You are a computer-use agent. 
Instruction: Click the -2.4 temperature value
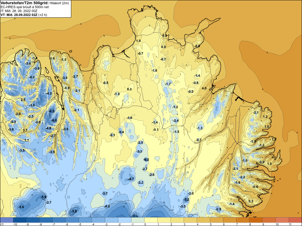pyautogui.click(x=176, y=121)
